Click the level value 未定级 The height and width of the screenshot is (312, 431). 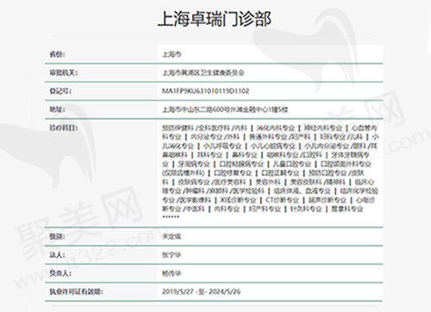pos(172,236)
